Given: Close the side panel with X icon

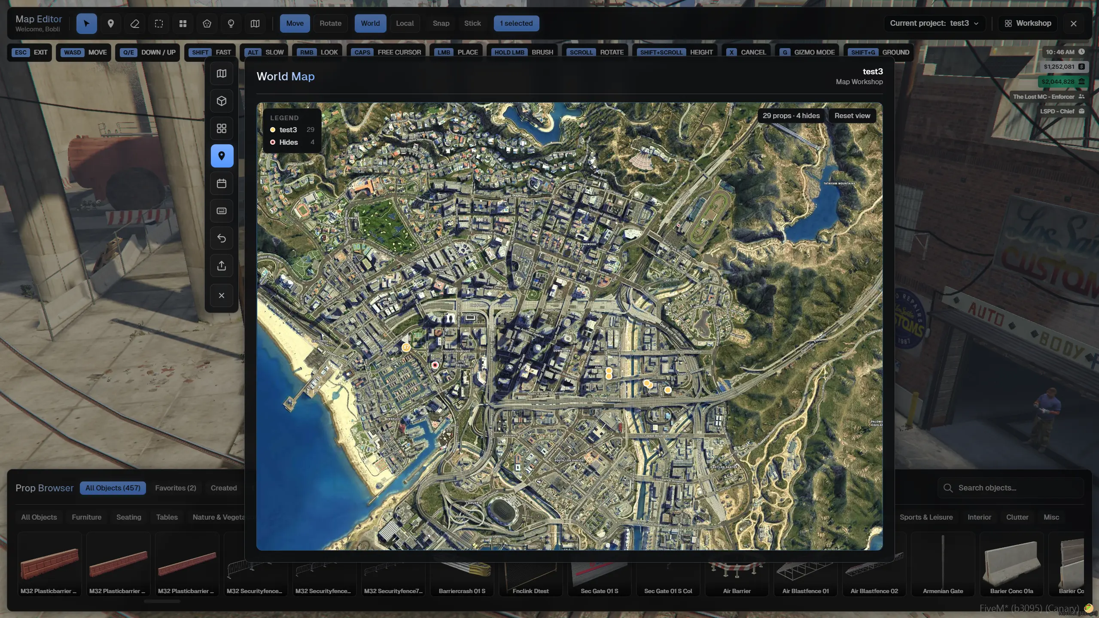Looking at the screenshot, I should coord(222,295).
